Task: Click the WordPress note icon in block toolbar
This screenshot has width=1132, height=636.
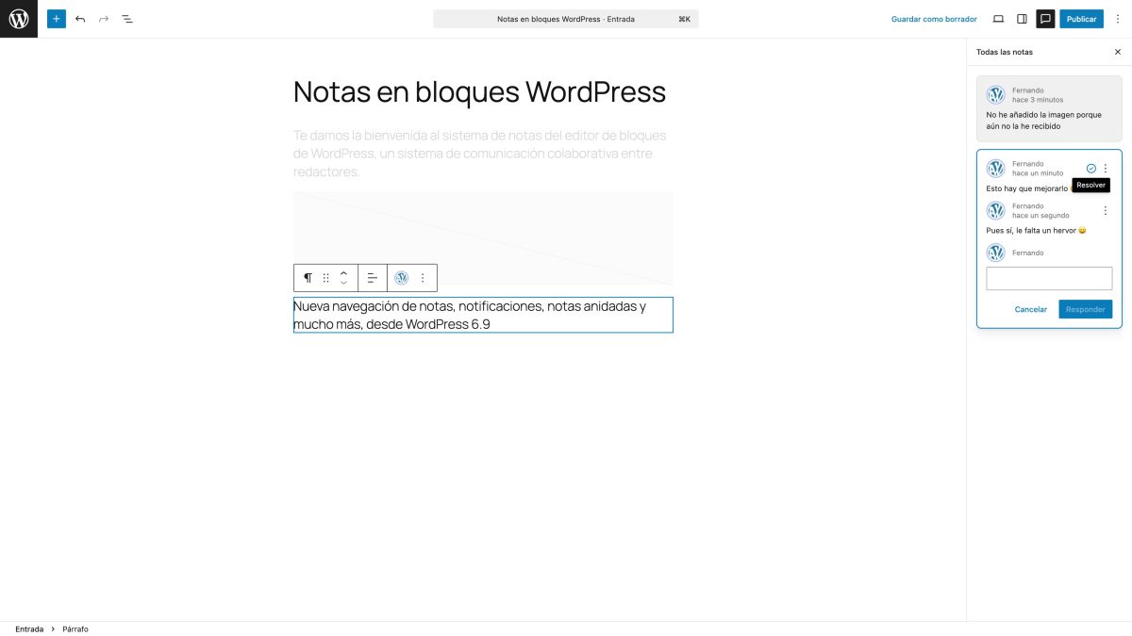Action: coord(401,278)
